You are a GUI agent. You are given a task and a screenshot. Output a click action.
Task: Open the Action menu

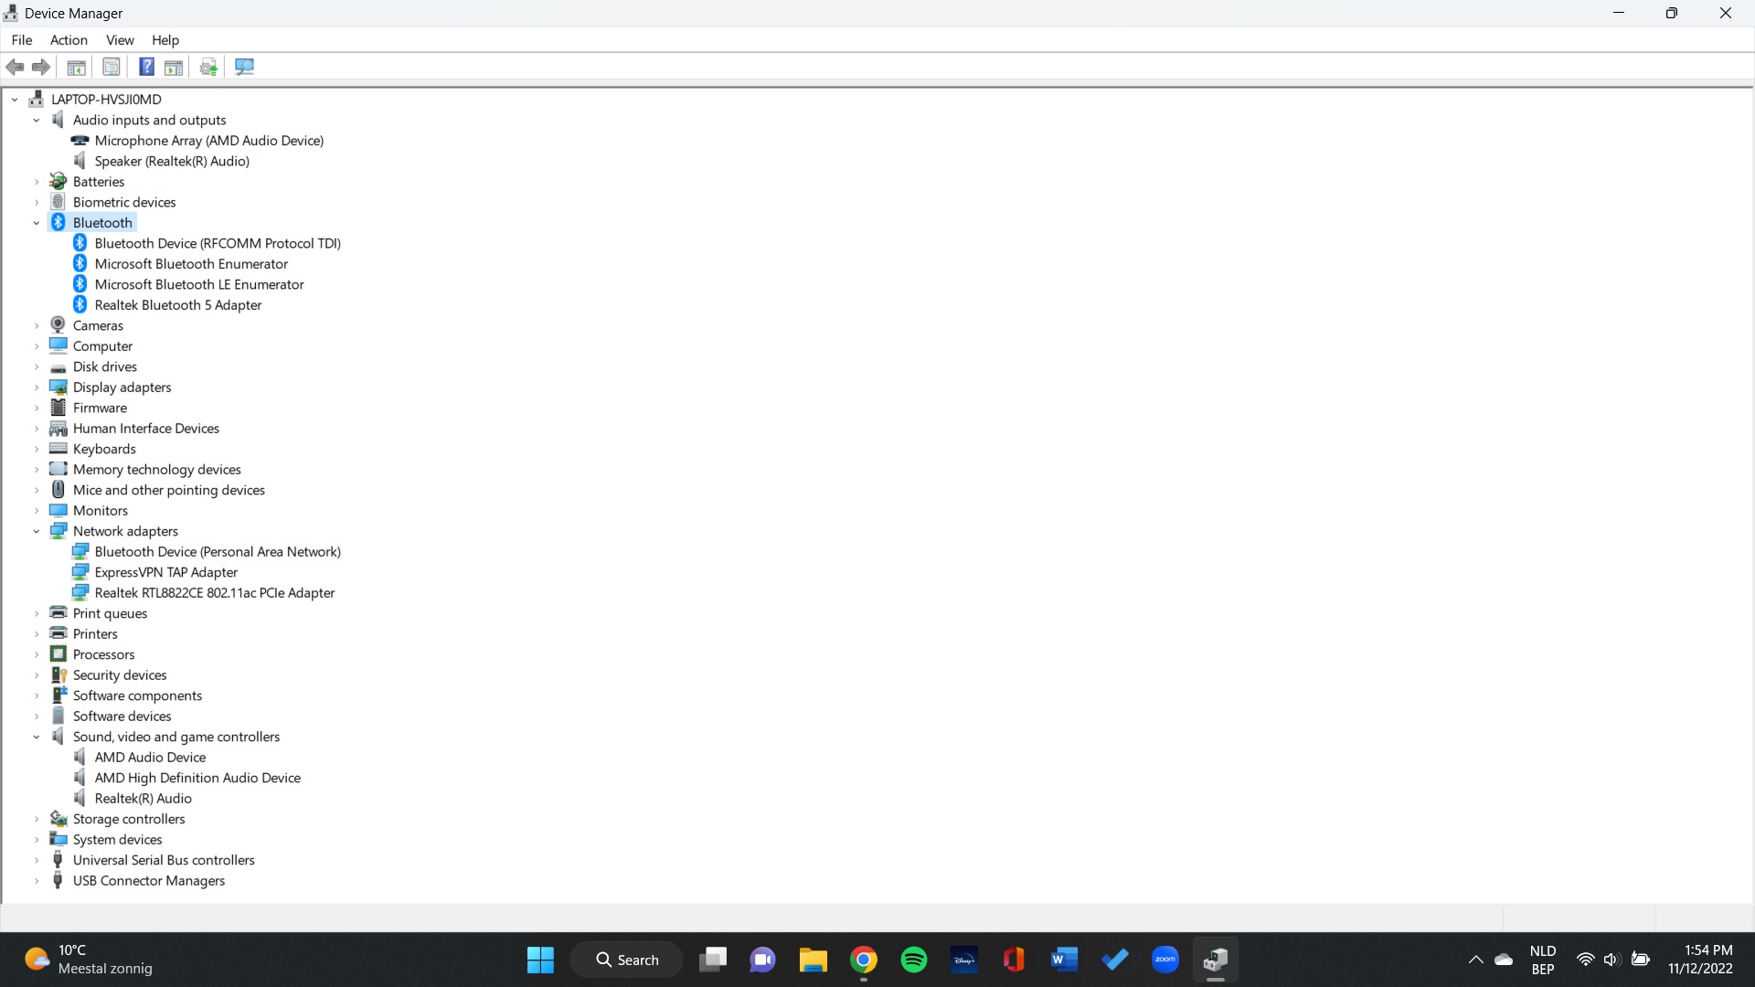(69, 39)
